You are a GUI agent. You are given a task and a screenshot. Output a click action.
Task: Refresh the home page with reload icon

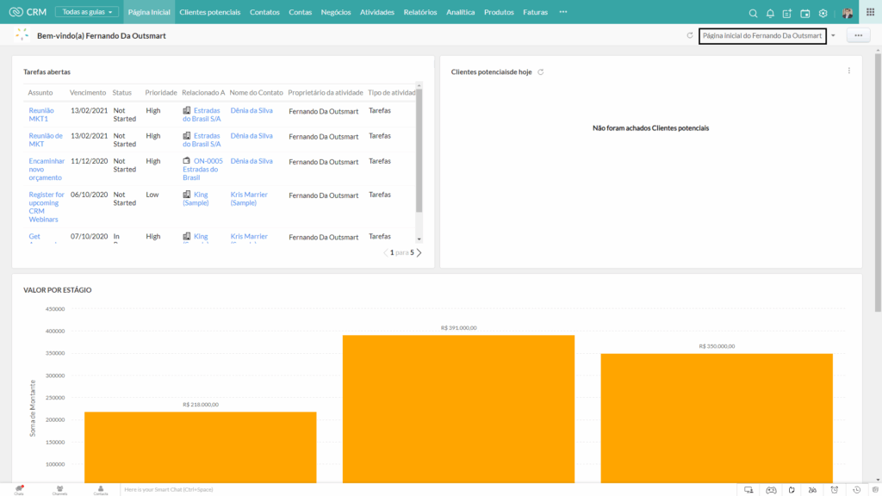pos(690,35)
